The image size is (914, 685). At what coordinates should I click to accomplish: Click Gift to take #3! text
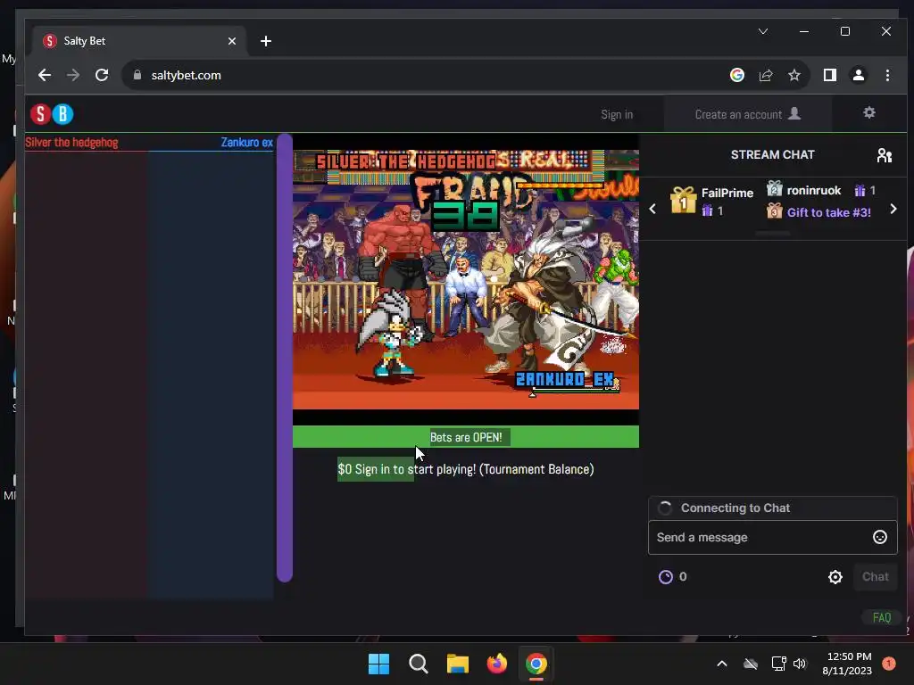828,212
